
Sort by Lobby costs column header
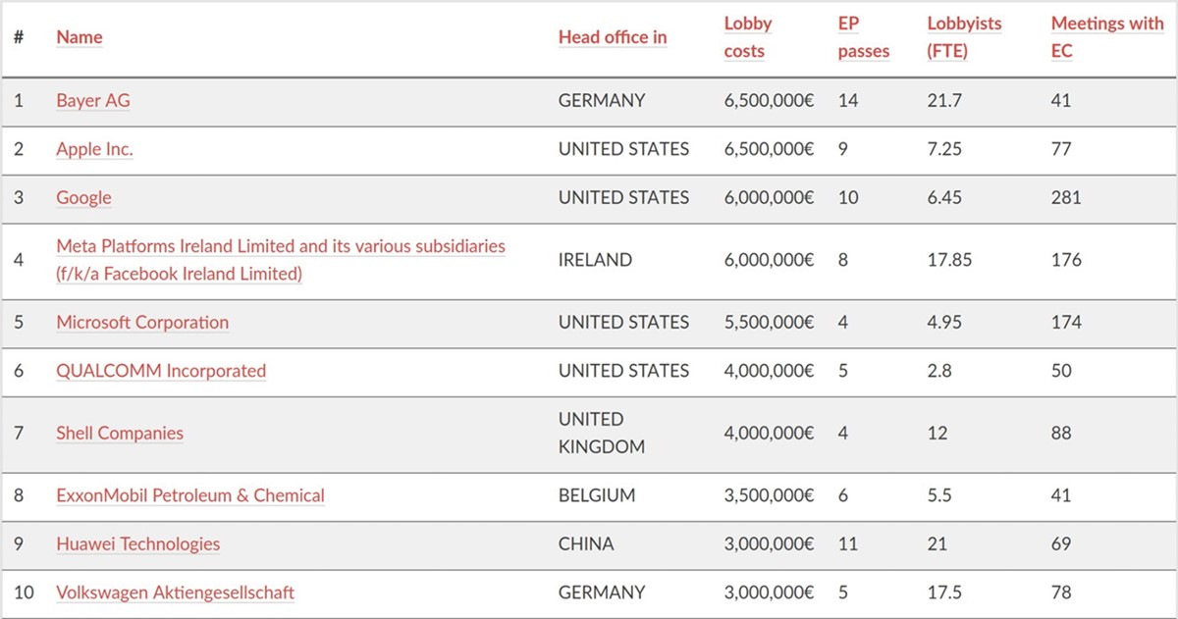pyautogui.click(x=748, y=37)
